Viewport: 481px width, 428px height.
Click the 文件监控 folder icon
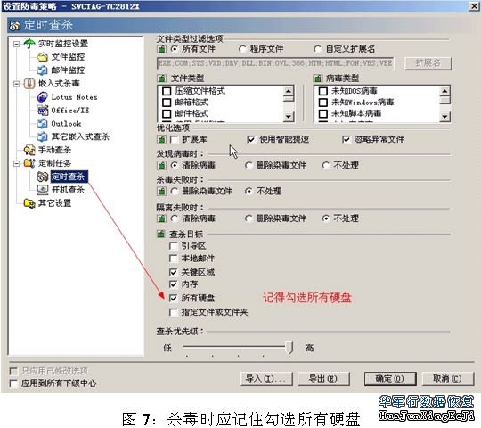42,57
